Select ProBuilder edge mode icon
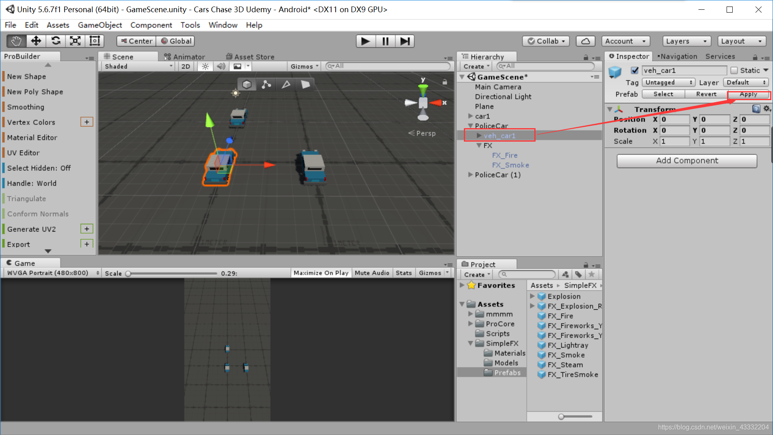The height and width of the screenshot is (435, 773). tap(286, 84)
